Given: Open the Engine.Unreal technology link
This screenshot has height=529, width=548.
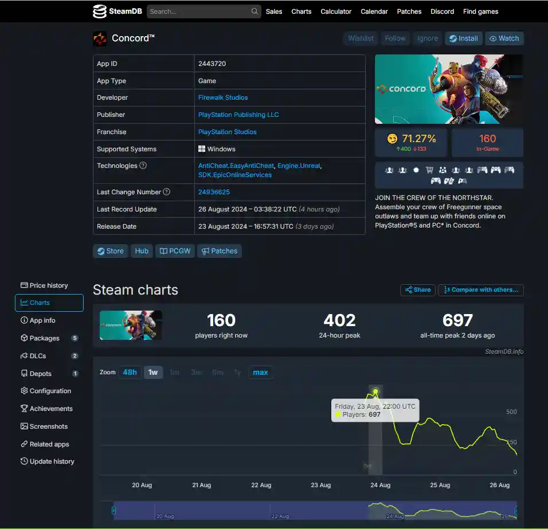Looking at the screenshot, I should click(x=299, y=166).
